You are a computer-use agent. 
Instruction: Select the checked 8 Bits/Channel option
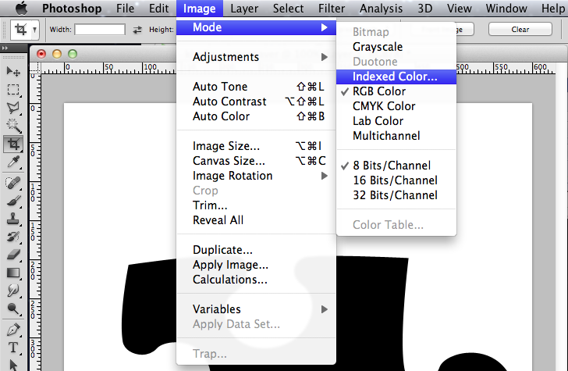tap(396, 166)
